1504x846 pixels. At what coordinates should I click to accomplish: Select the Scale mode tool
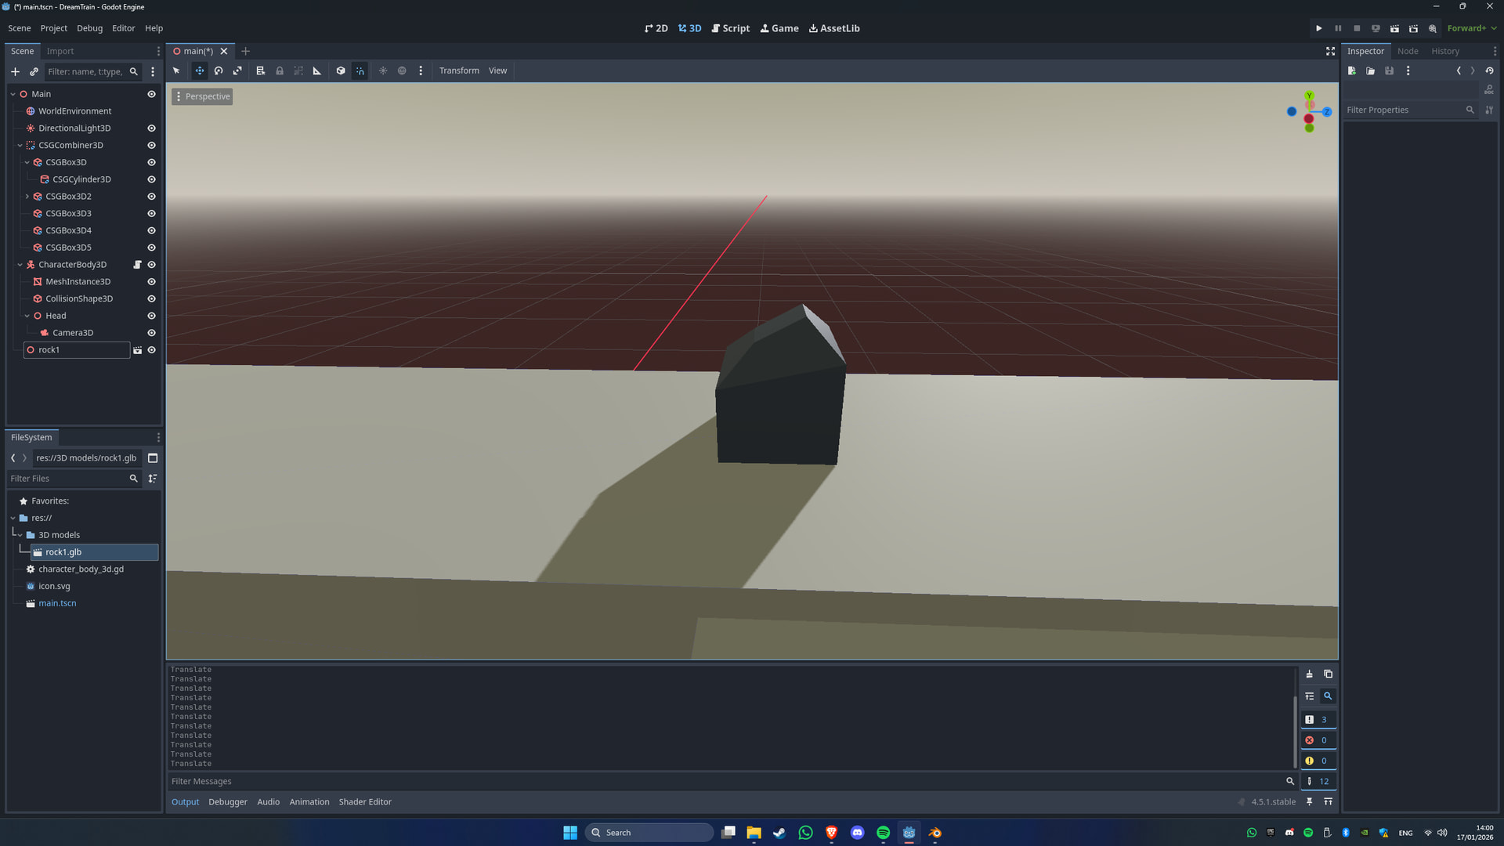tap(237, 70)
